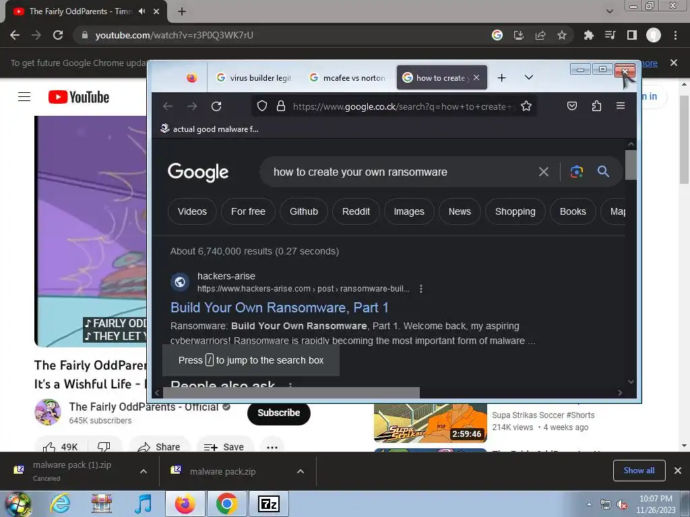The height and width of the screenshot is (517, 690).
Task: Click muted volume tray icon
Action: pyautogui.click(x=621, y=504)
